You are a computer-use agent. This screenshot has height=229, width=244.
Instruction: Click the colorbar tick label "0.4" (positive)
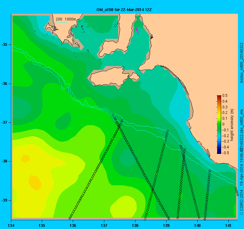pos(225,101)
